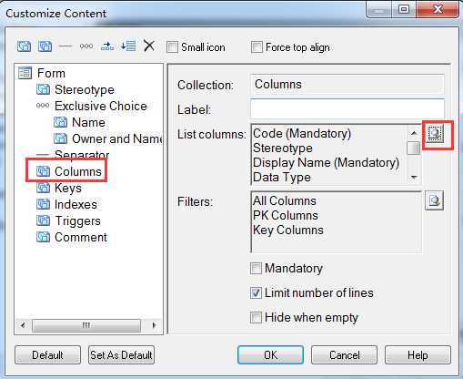Click the down arrow in List columns
This screenshot has height=379, width=463.
pos(414,177)
